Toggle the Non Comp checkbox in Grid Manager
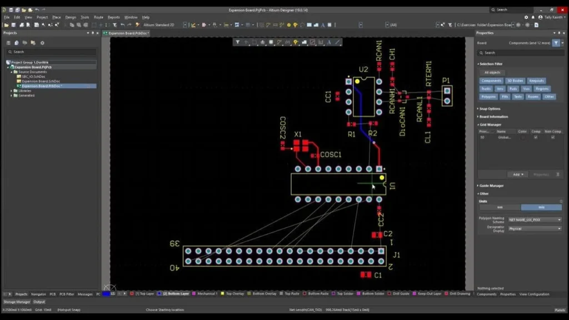Viewport: 569px width, 320px height. pyautogui.click(x=553, y=137)
